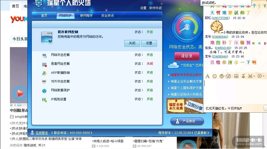
Task: Click the avatar icon beside smgbb on Youku
Action: [12, 117]
